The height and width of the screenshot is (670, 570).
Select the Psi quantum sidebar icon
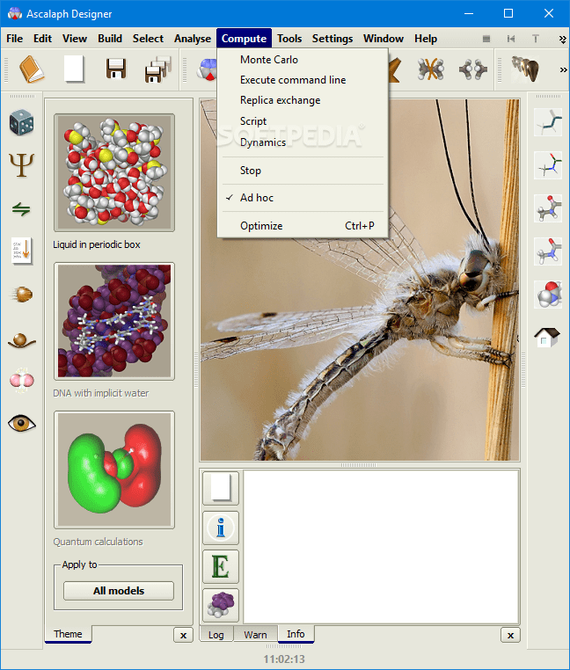[x=21, y=165]
